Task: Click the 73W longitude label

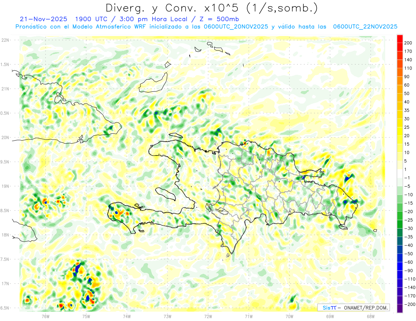Action: 167,316
